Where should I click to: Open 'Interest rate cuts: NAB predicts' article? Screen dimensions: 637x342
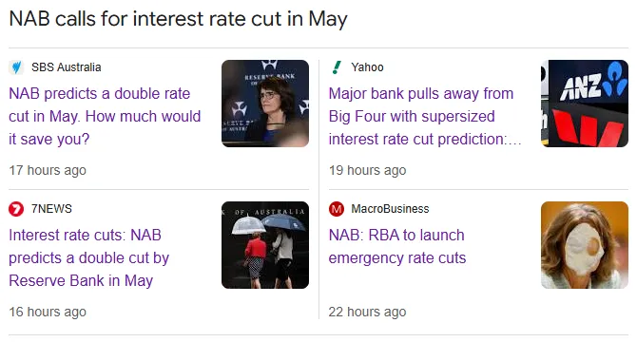[89, 258]
